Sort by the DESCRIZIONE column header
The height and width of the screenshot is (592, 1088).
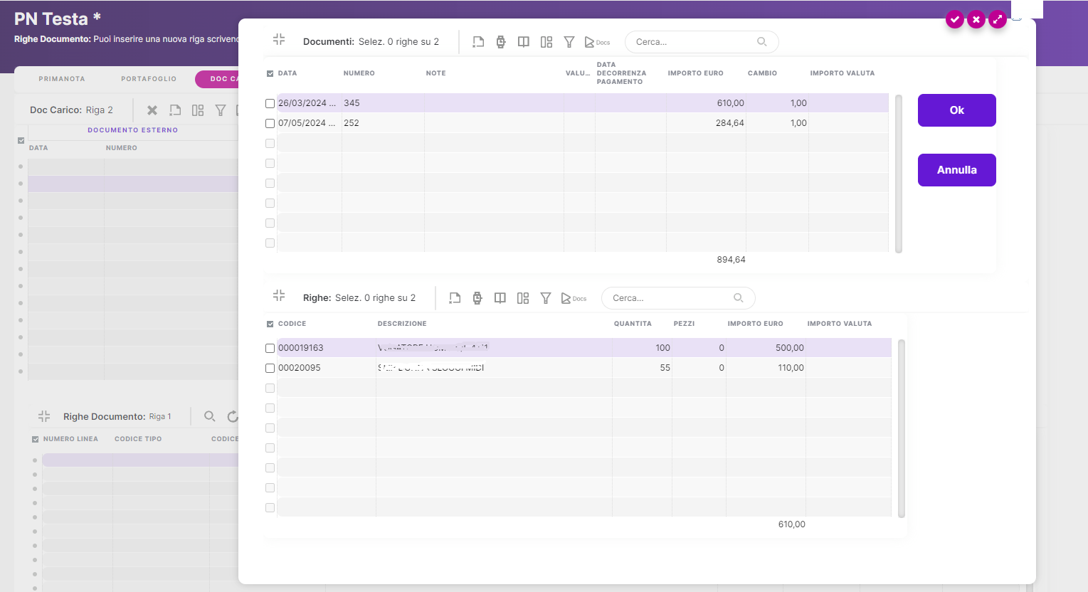(x=402, y=324)
